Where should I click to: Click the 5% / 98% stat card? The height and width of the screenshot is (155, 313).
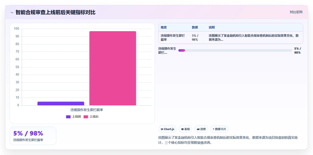point(33,136)
